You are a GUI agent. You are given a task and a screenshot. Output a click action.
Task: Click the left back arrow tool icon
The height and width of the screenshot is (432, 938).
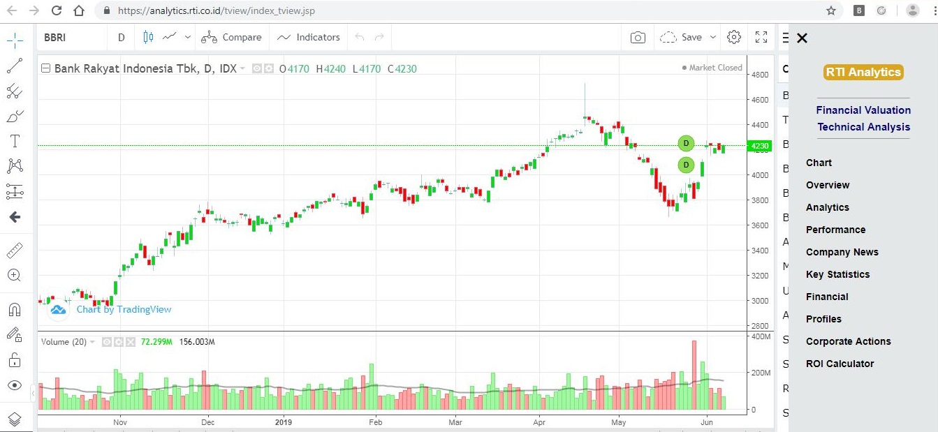[15, 217]
